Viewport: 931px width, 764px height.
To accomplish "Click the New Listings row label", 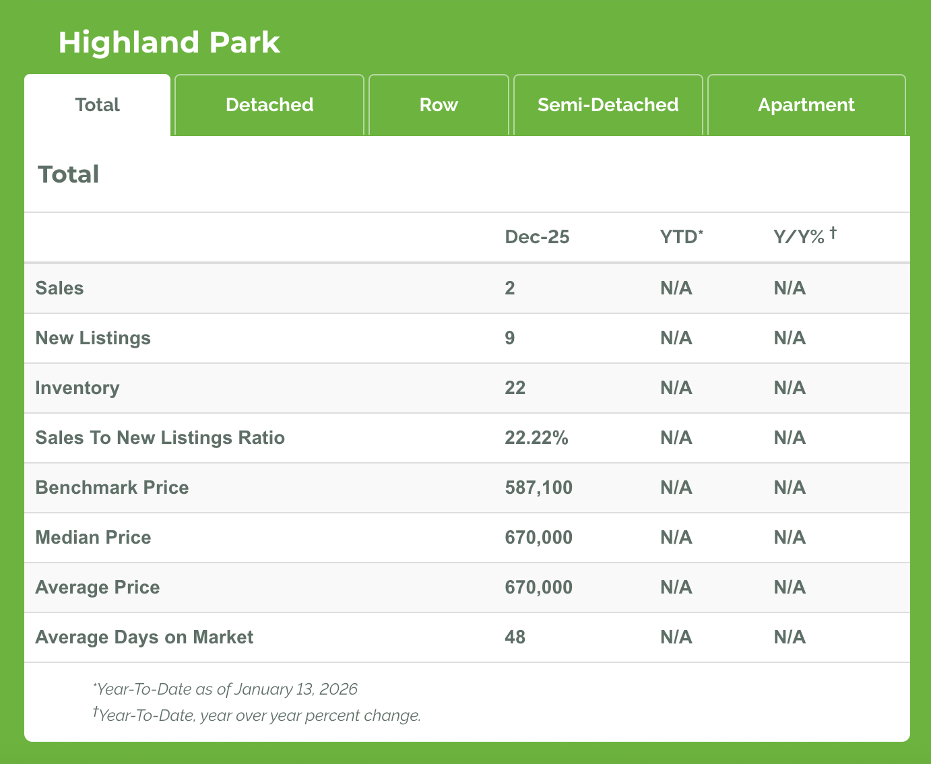I will click(x=93, y=338).
